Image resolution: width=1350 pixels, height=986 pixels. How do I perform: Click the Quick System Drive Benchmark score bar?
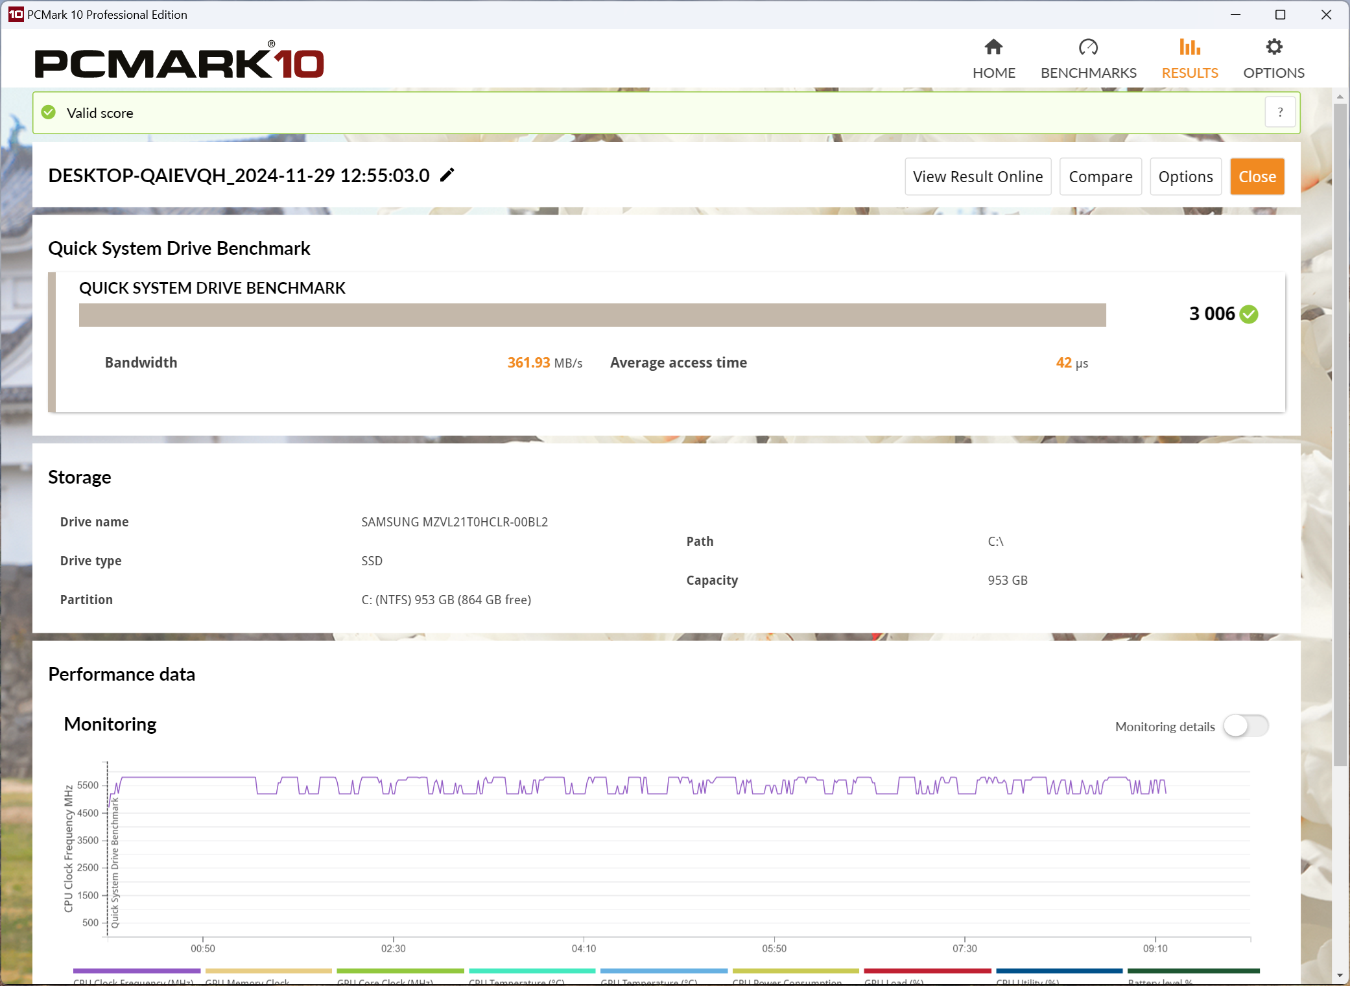[x=592, y=315]
